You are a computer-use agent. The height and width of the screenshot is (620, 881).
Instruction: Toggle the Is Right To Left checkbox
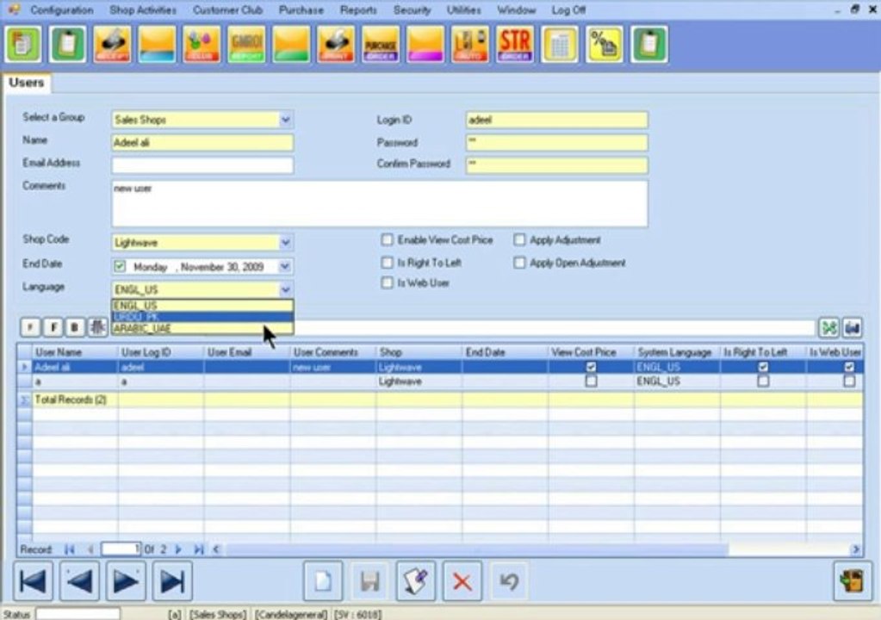point(388,263)
